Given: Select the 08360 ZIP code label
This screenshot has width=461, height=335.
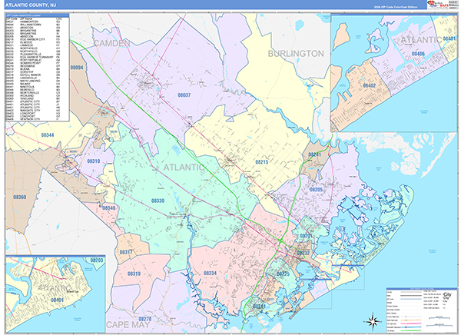Looking at the screenshot, I should click(19, 197).
